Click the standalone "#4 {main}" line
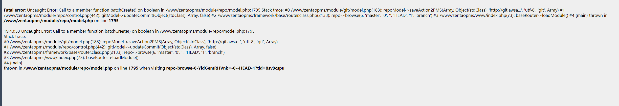Viewport: 619px width, 106px height. click(13, 63)
